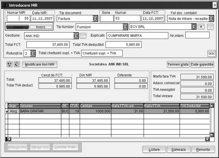Click the Serie input field
This screenshot has height=158, width=219.
[x=107, y=18]
